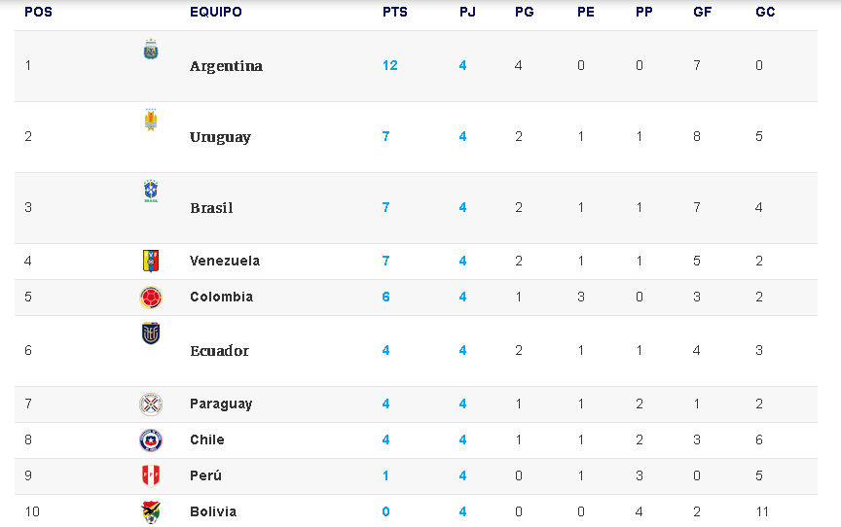Sort by the PTS column header
The width and height of the screenshot is (841, 527).
pyautogui.click(x=395, y=13)
